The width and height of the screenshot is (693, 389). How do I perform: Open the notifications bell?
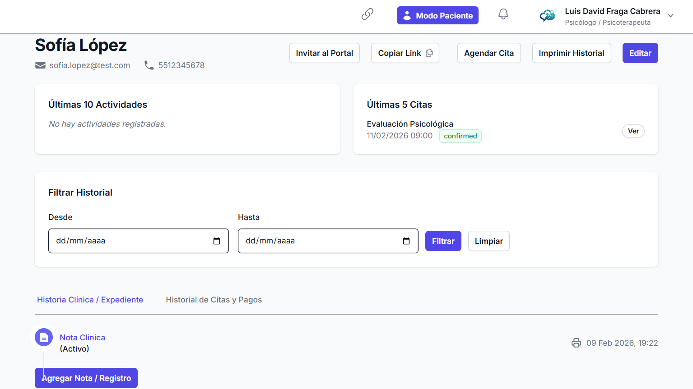503,14
